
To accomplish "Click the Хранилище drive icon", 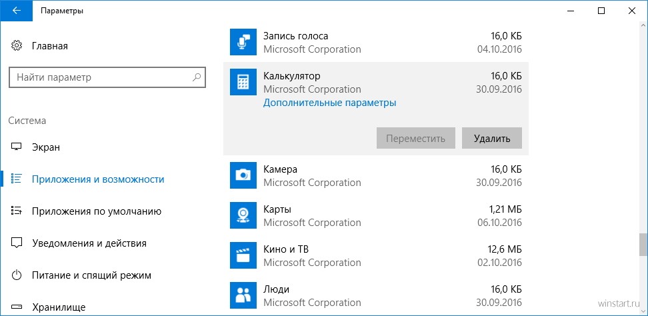I will [17, 307].
